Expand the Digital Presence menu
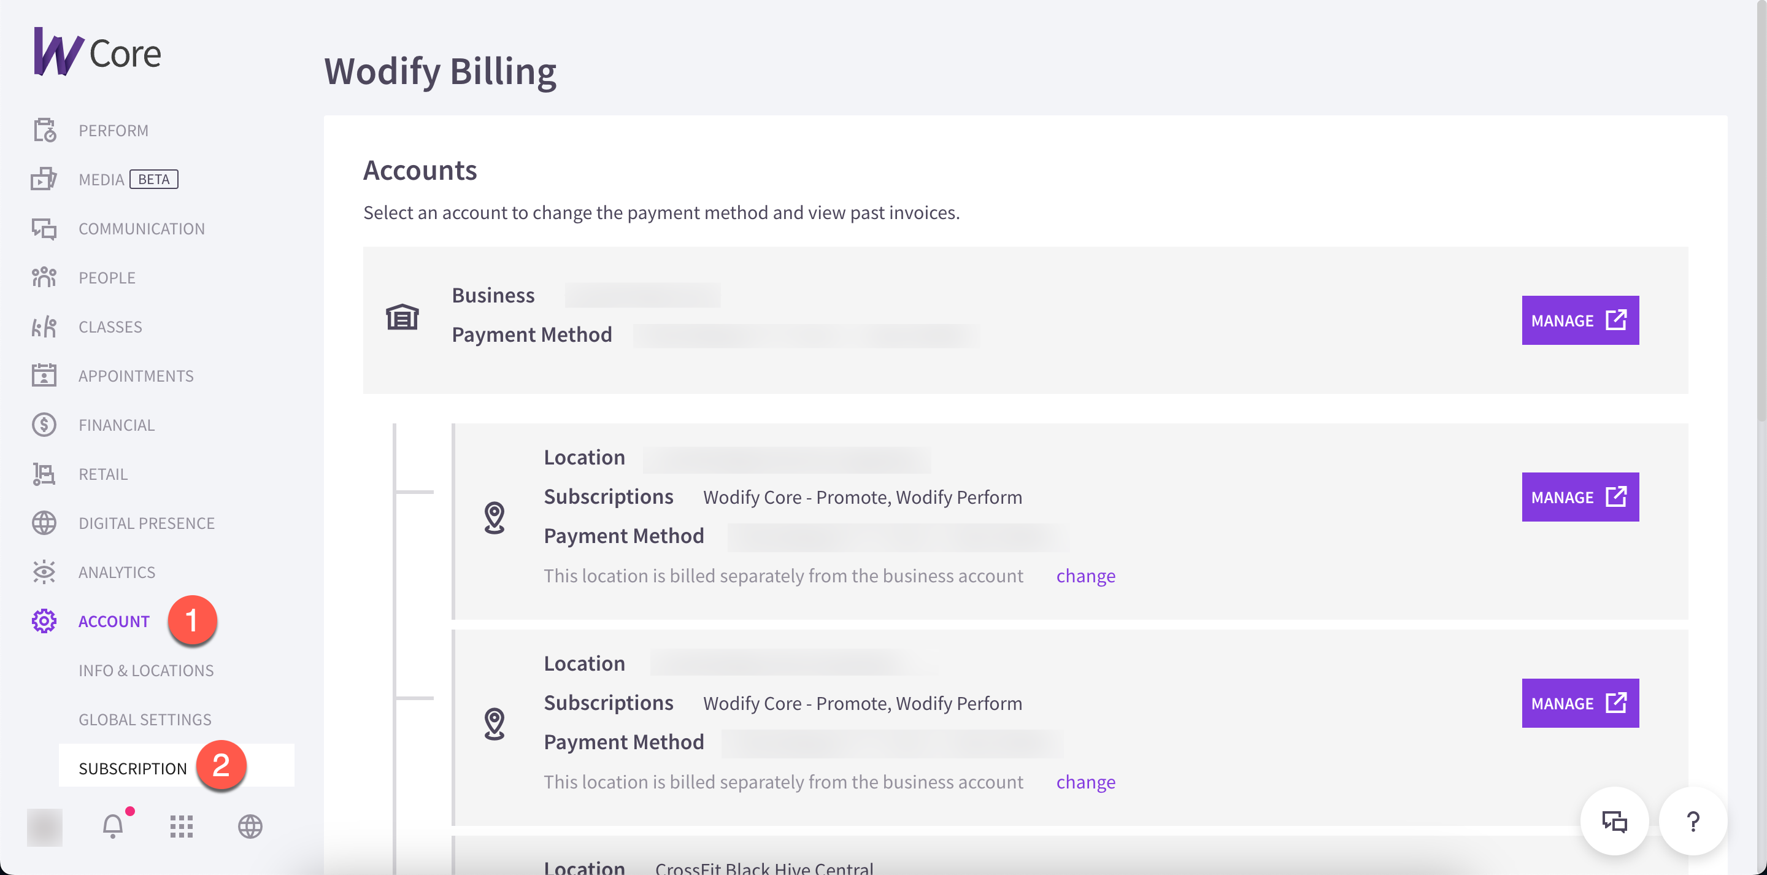This screenshot has width=1767, height=875. pos(147,523)
